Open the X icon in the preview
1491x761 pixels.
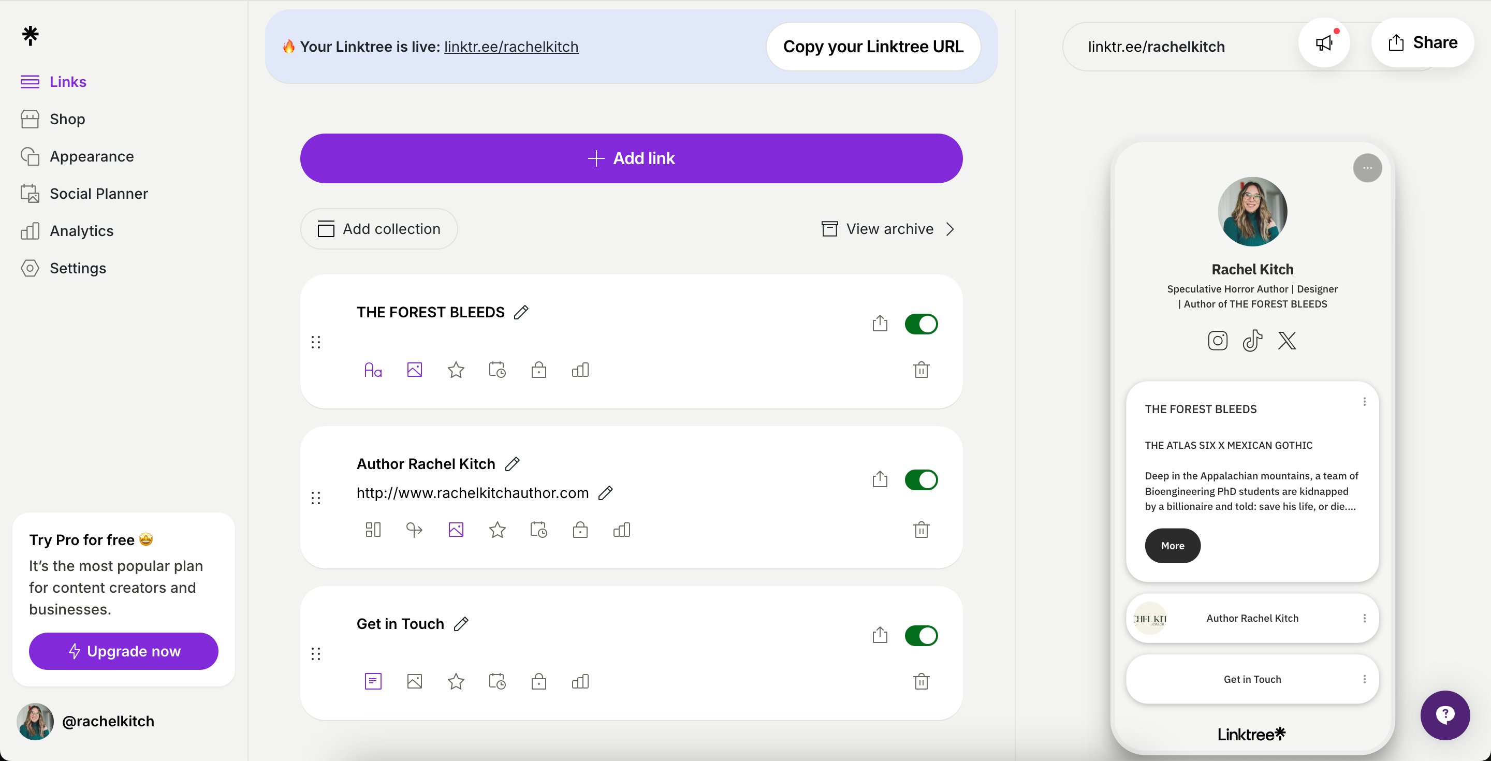tap(1287, 340)
